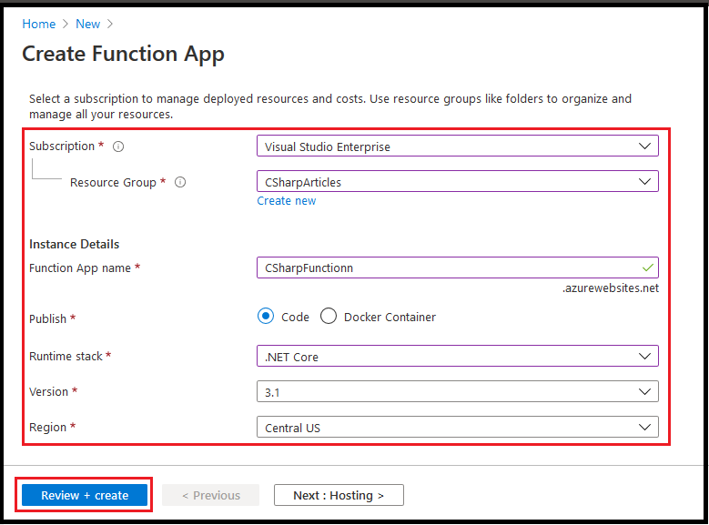The height and width of the screenshot is (525, 709).
Task: Click the Previous button
Action: 210,496
